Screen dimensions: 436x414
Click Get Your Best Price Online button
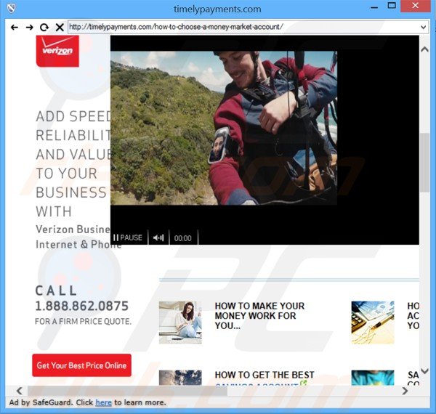81,365
